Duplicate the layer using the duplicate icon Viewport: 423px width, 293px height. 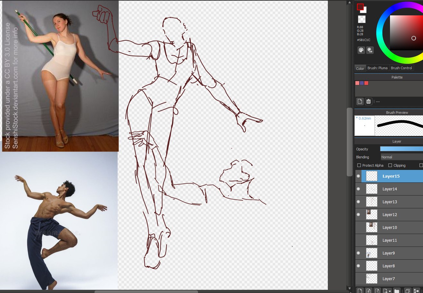pos(407,291)
